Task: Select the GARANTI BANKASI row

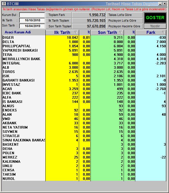Action: point(84,80)
